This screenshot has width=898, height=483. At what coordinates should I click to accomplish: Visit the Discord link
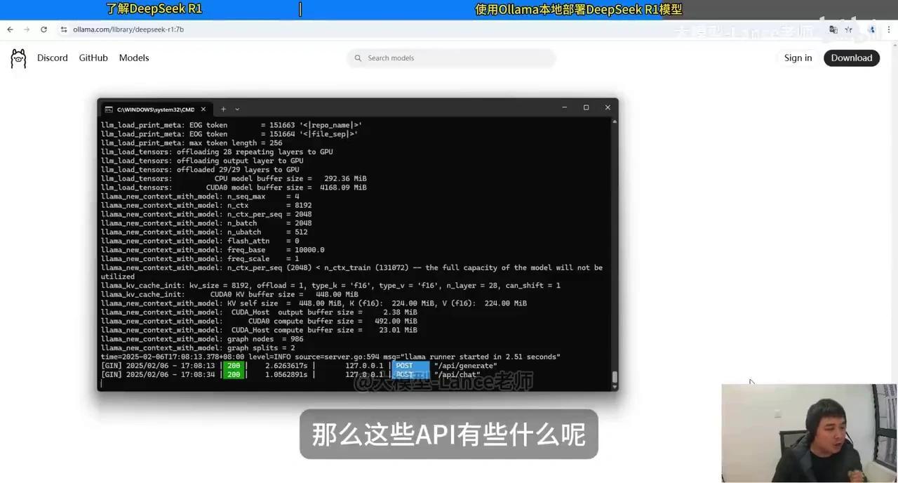coord(52,58)
